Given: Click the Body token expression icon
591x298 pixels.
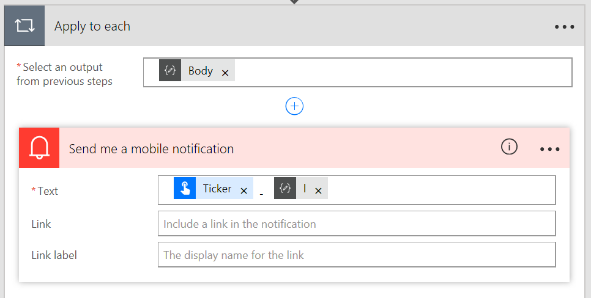Looking at the screenshot, I should click(171, 71).
